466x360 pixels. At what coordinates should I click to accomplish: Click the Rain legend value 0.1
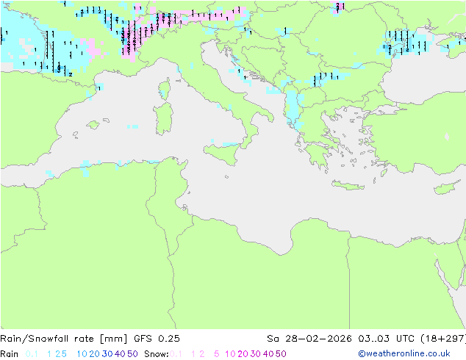click(32, 354)
